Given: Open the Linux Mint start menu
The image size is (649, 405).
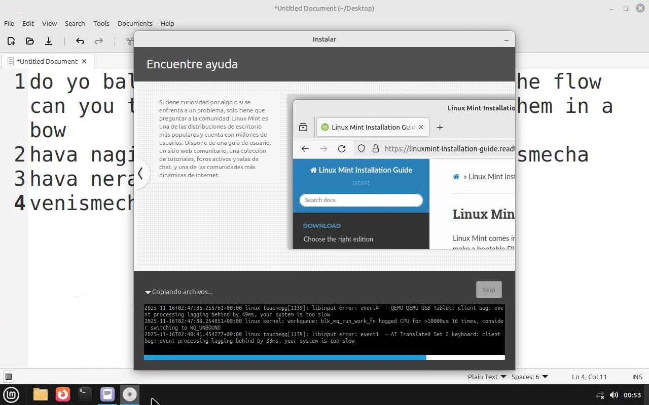Looking at the screenshot, I should (x=11, y=394).
